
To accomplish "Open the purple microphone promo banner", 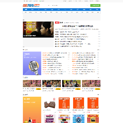I will tap(32, 63).
